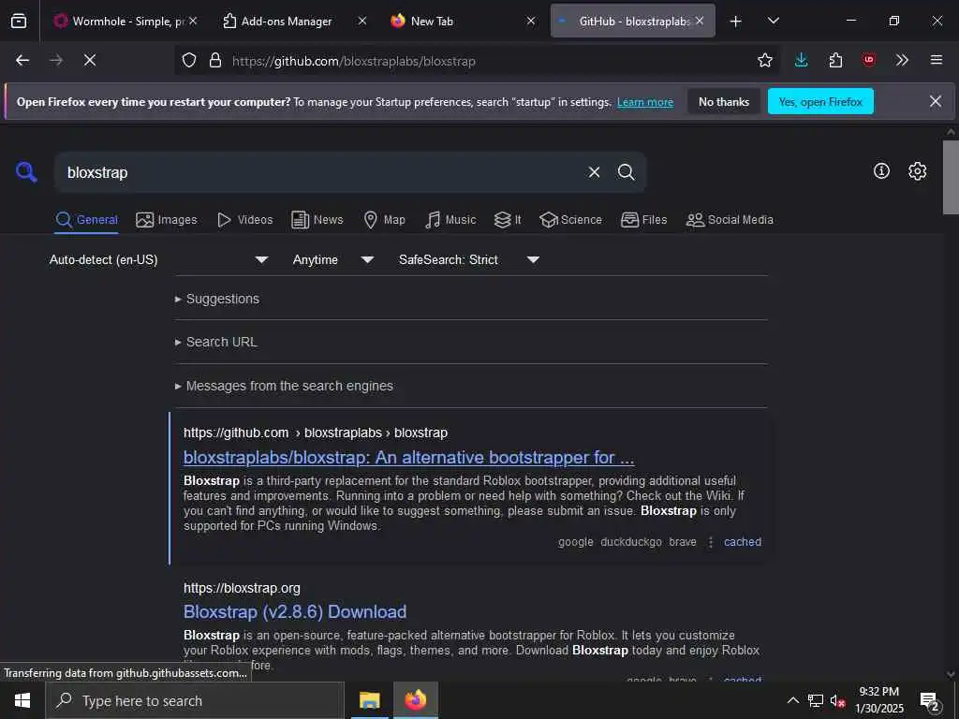
Task: Select the General search category
Action: click(x=86, y=220)
